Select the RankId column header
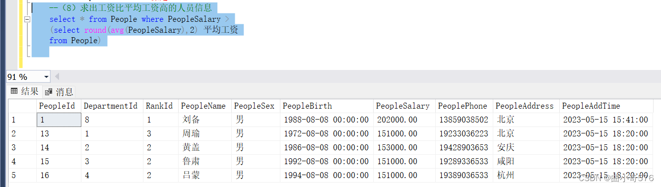 [x=161, y=106]
